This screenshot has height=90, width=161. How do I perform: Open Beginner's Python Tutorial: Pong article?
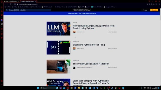coord(89,45)
